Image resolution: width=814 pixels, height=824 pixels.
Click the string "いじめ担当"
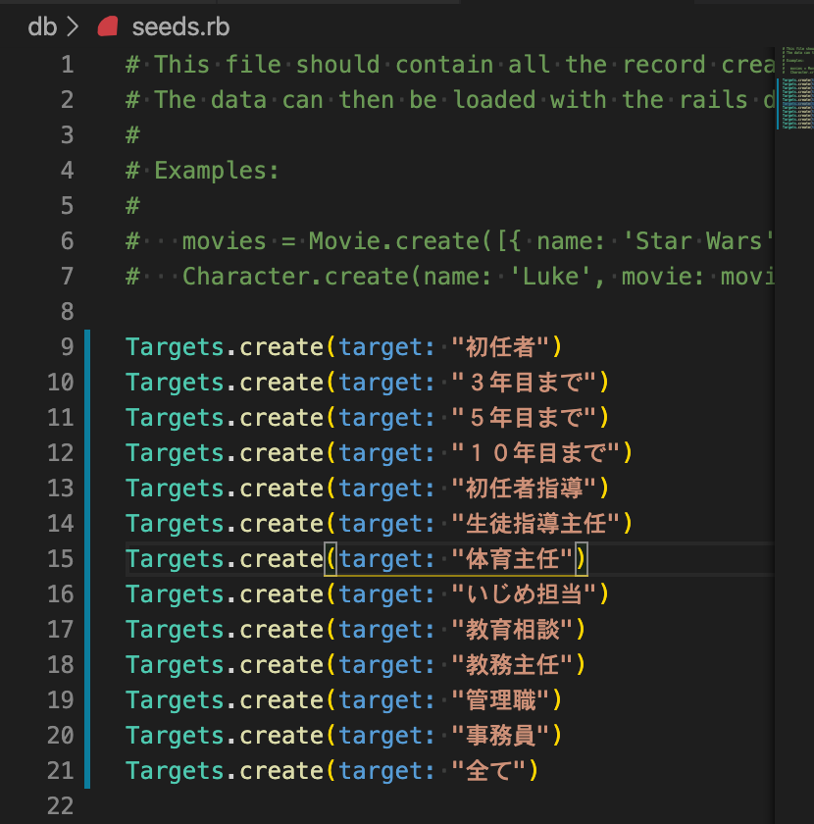[x=524, y=593]
